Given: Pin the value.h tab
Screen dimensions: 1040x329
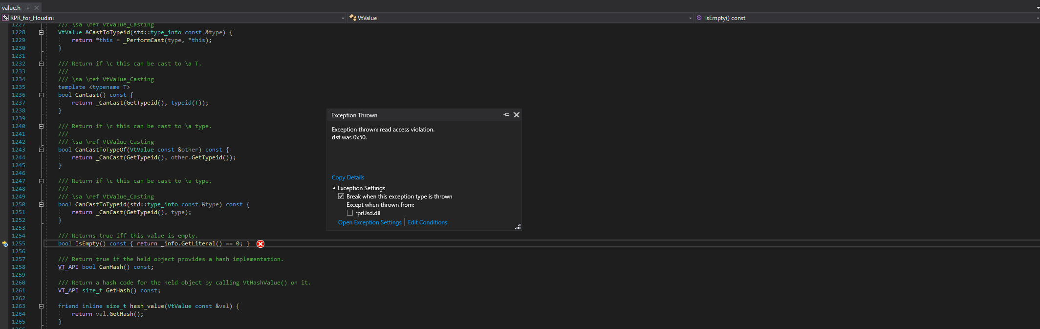Looking at the screenshot, I should (28, 8).
